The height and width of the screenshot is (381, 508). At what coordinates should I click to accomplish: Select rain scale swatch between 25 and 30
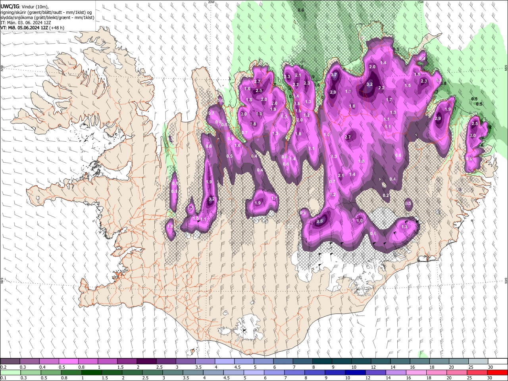477,373
